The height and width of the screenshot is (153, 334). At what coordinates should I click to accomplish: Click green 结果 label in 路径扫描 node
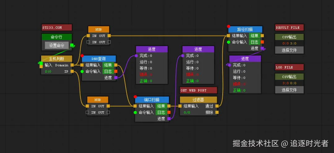[x=254, y=36]
